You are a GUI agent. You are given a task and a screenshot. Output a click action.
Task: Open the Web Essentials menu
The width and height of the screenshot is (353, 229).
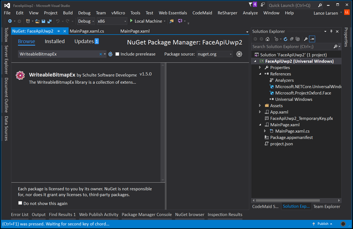coord(173,13)
